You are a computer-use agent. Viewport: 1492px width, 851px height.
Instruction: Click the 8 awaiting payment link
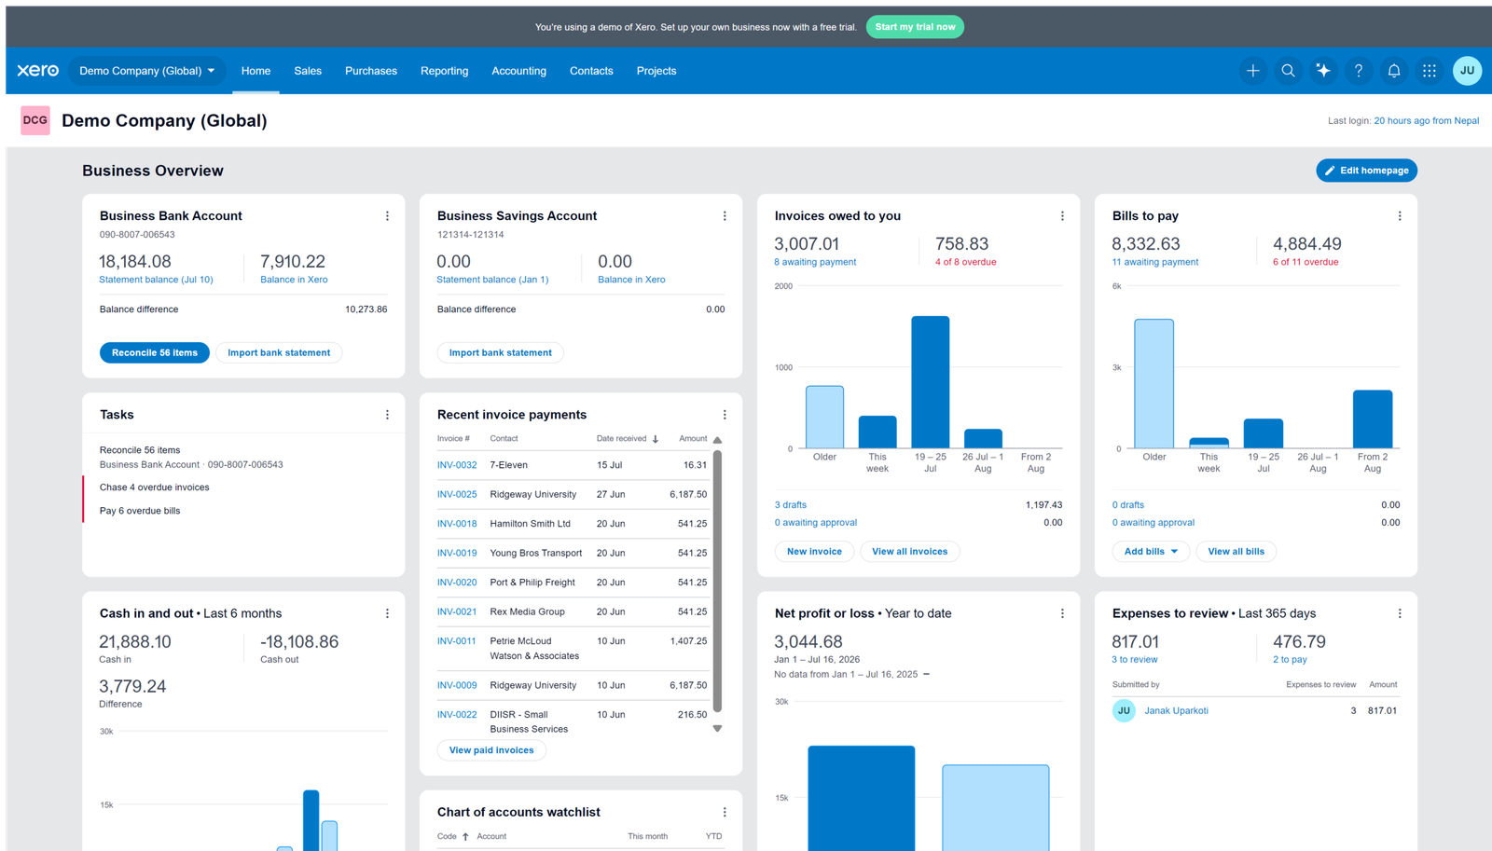(x=815, y=262)
